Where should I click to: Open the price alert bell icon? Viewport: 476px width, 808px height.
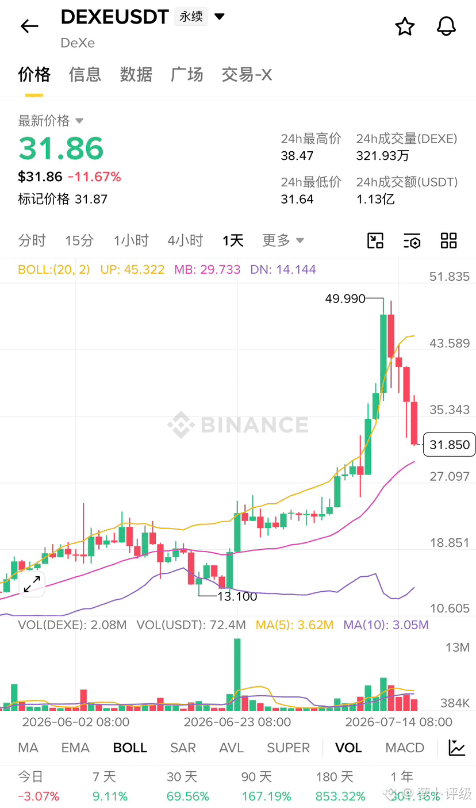(x=447, y=26)
